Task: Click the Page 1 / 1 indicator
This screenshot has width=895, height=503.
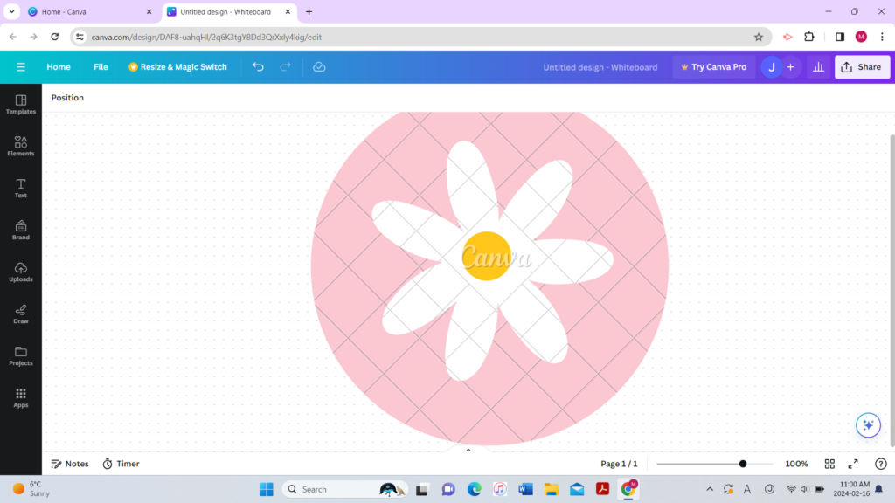Action: 619,464
